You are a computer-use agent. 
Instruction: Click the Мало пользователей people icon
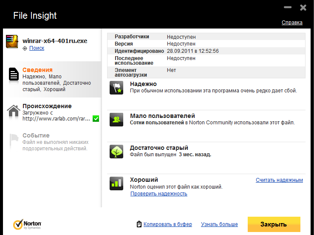116,120
